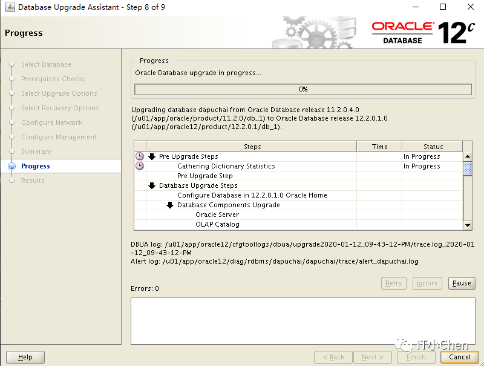Select the Select Recovery Options step
This screenshot has width=484, height=366.
coord(60,108)
